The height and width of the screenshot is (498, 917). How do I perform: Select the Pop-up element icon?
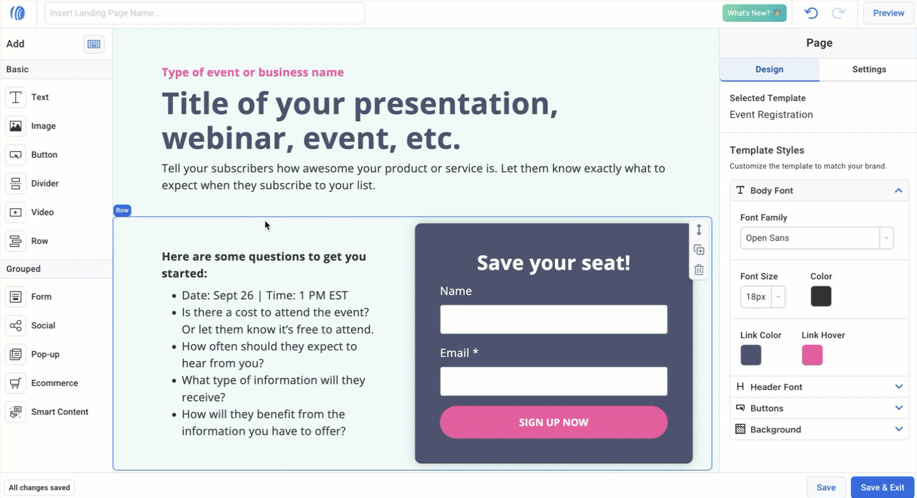(x=16, y=354)
